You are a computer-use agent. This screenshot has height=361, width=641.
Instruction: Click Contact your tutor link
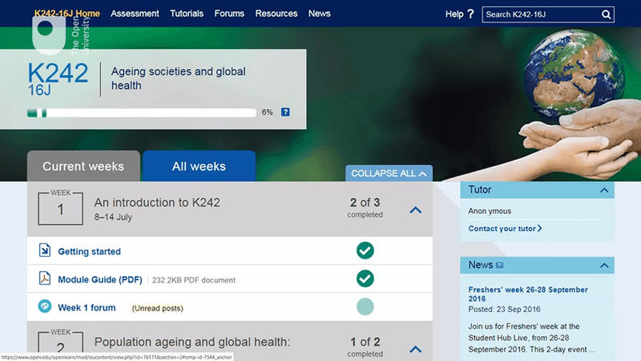[x=505, y=229]
